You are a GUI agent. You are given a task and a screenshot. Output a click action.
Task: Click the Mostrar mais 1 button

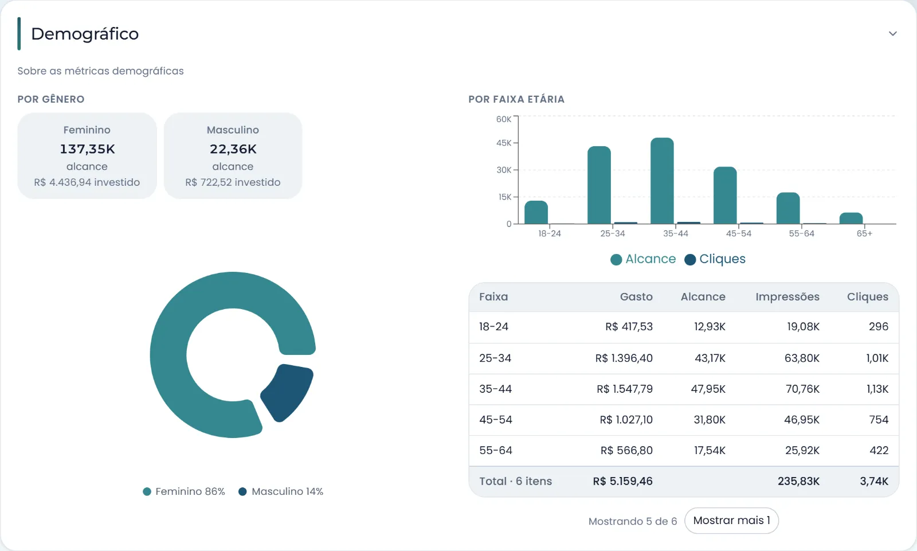click(x=731, y=521)
